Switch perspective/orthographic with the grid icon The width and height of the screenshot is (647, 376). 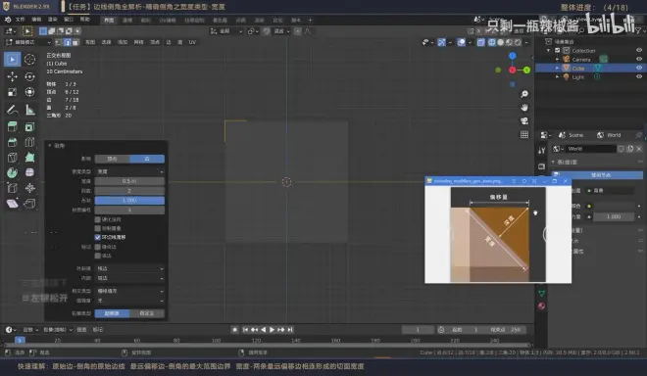click(x=524, y=134)
